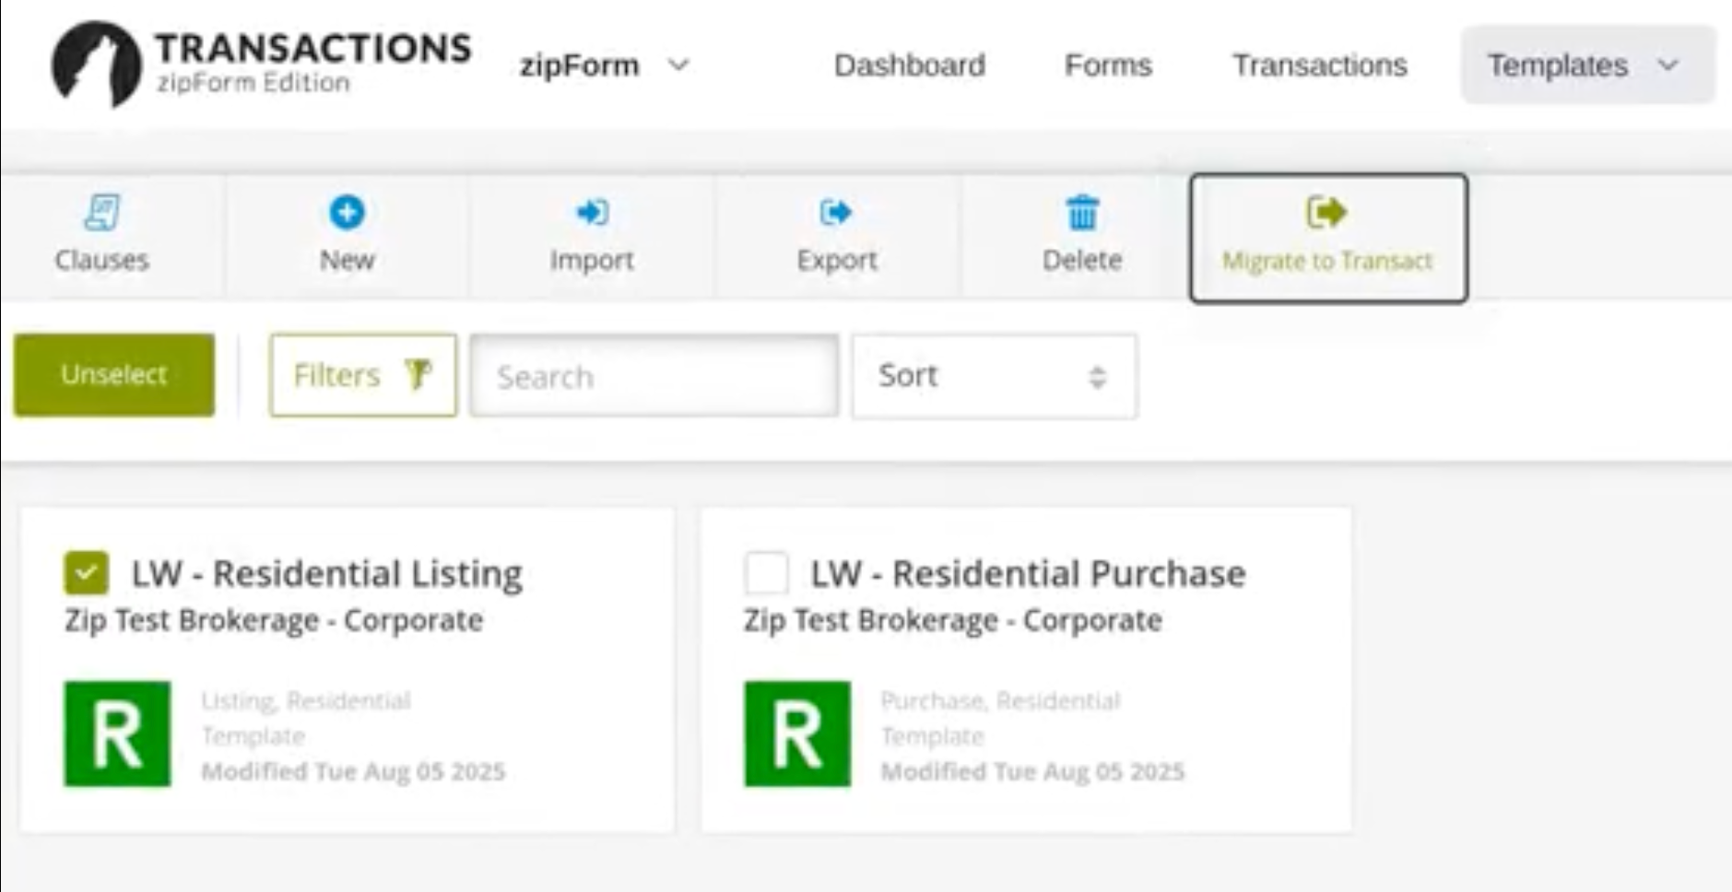1732x892 pixels.
Task: Check the LW - Residential Purchase checkbox
Action: click(x=766, y=573)
